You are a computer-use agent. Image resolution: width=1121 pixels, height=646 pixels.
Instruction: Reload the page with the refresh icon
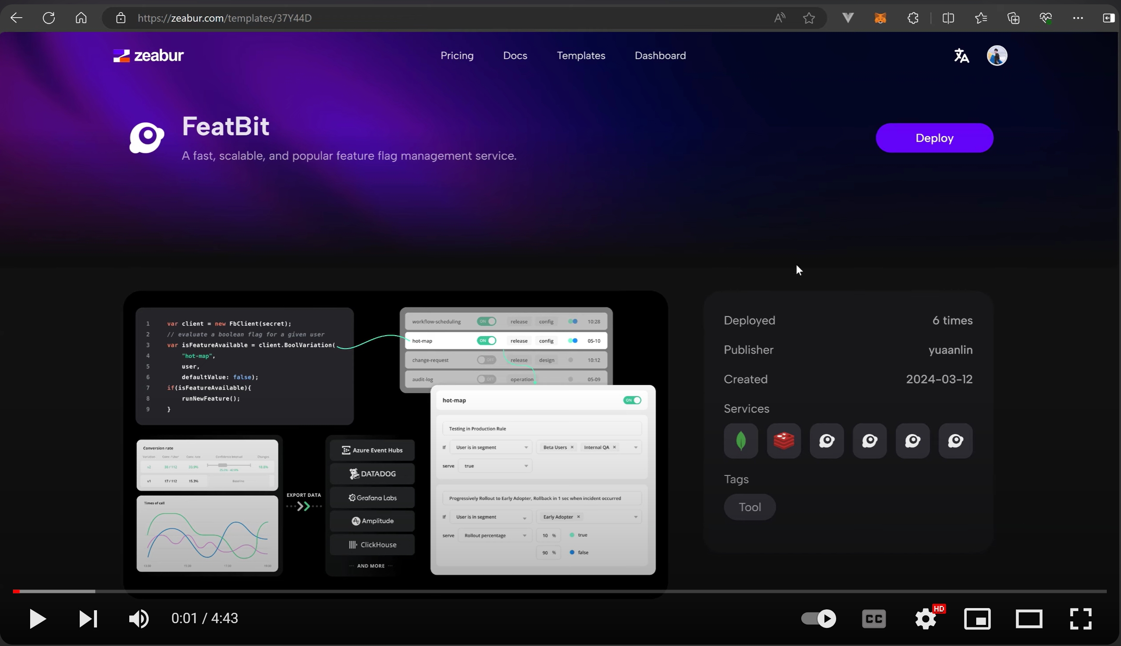[49, 18]
